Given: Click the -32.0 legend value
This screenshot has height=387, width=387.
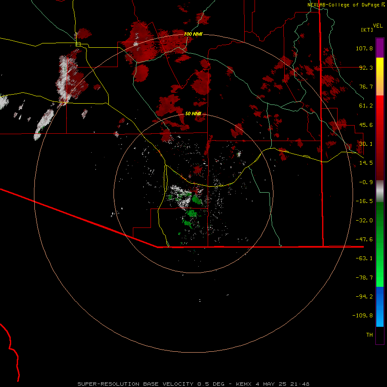Looking at the screenshot, I should (x=364, y=221).
